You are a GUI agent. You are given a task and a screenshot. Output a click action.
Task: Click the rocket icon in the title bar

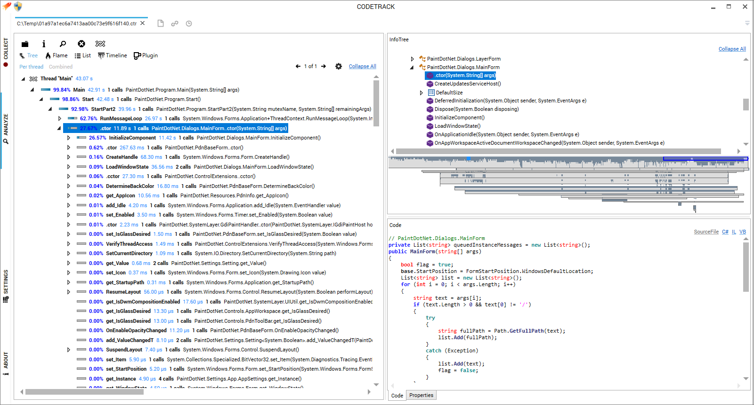click(7, 6)
